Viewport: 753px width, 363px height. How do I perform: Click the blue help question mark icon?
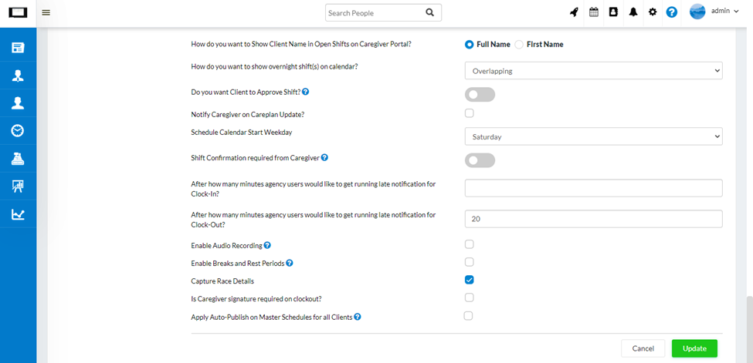click(x=672, y=12)
